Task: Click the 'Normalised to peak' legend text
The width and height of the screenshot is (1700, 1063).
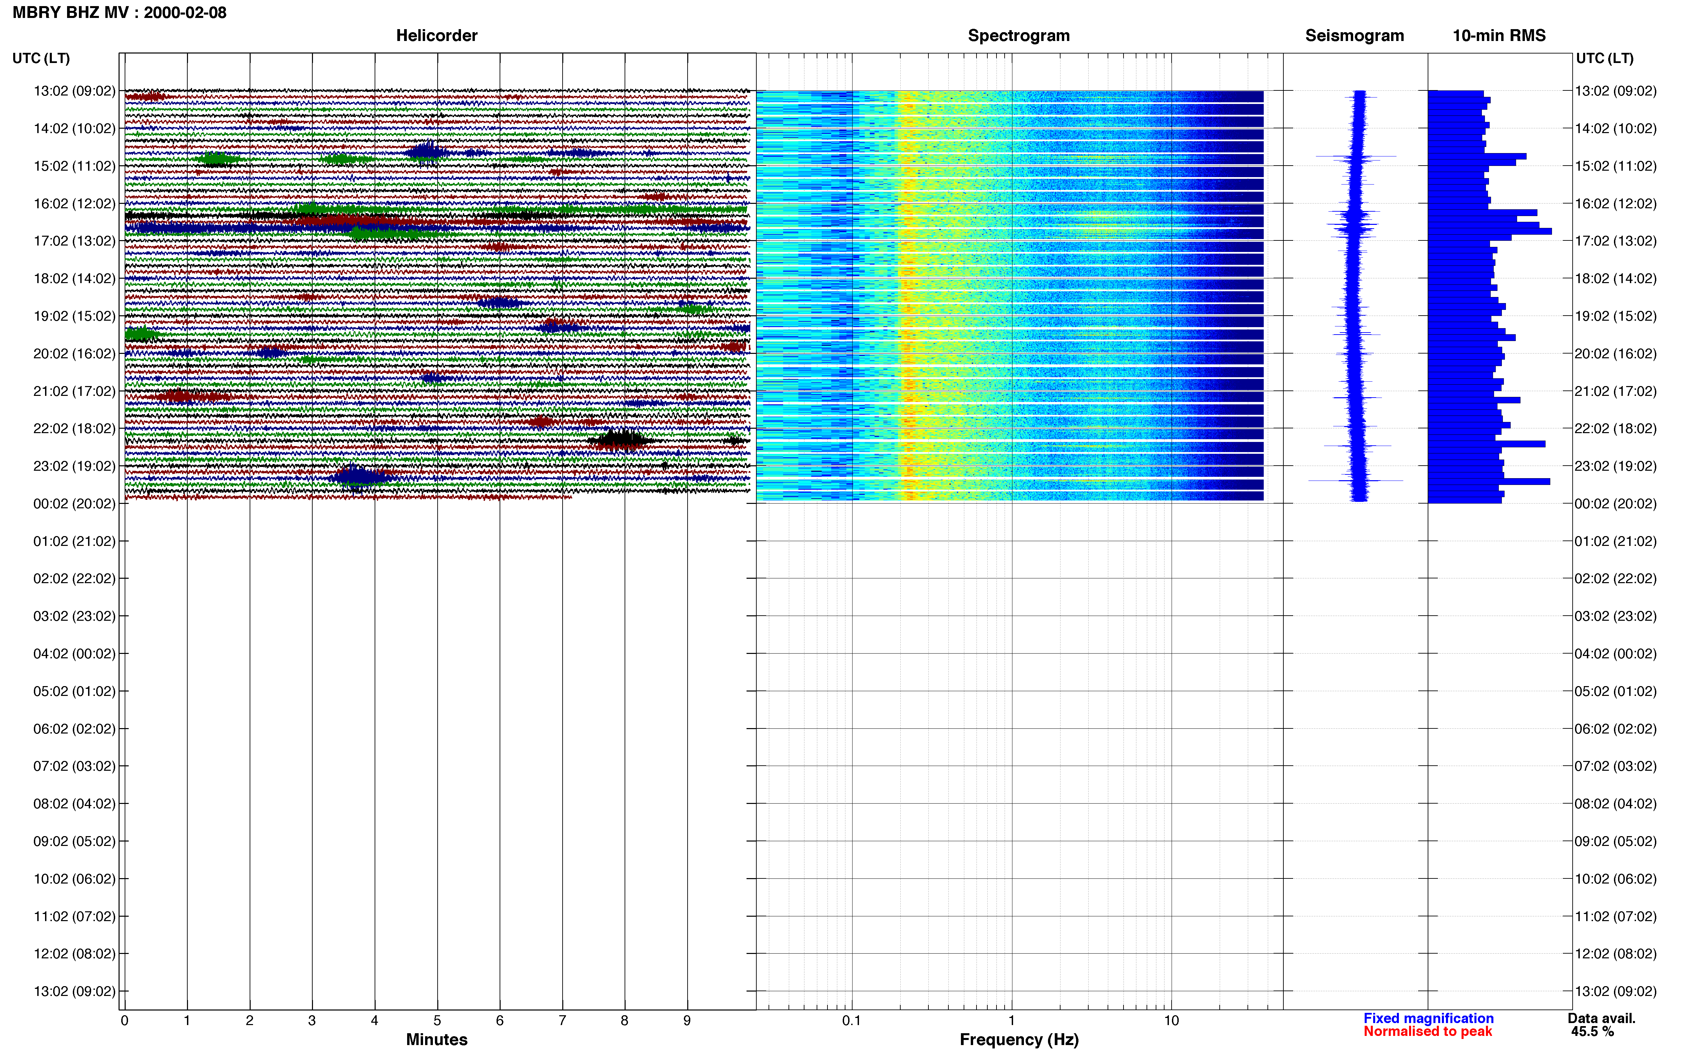Action: pos(1427,1032)
